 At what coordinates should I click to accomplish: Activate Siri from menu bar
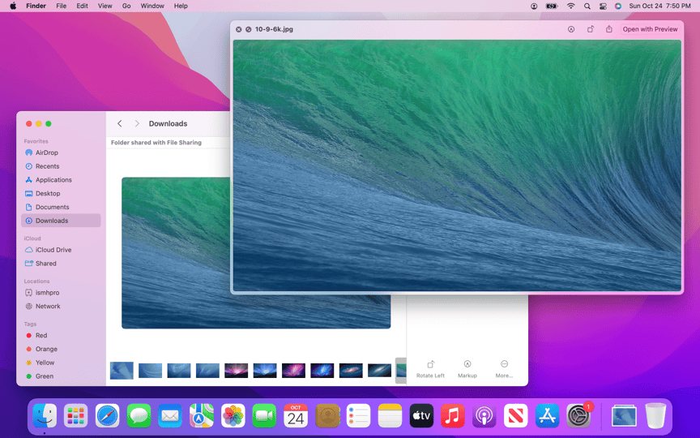618,6
